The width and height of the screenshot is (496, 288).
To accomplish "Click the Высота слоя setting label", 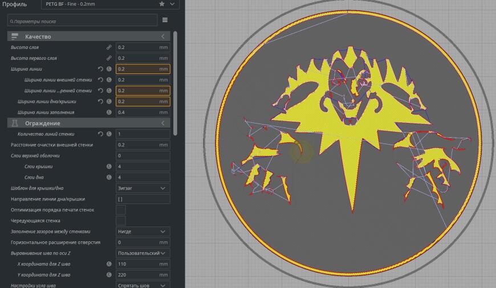I will (x=25, y=47).
